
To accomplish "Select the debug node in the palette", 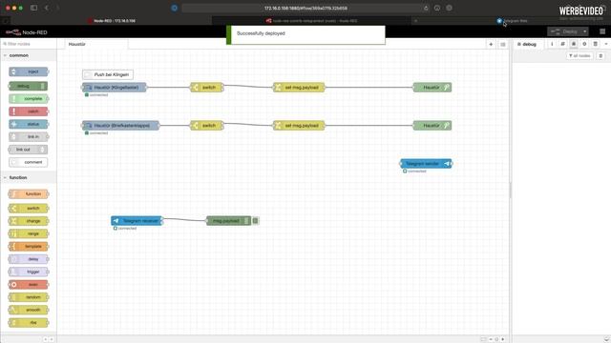I will [x=29, y=86].
